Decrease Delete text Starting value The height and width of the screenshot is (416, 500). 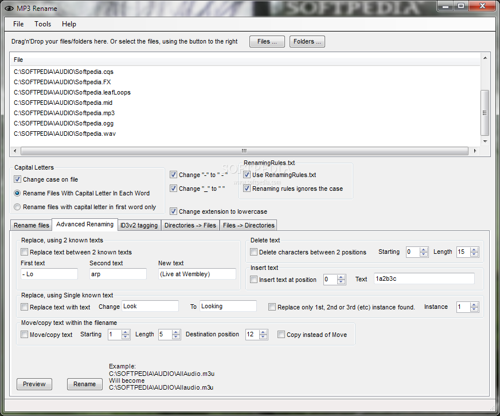(424, 254)
